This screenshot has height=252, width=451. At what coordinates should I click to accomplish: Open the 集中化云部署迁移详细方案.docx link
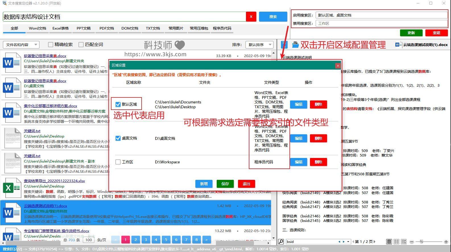(50, 106)
